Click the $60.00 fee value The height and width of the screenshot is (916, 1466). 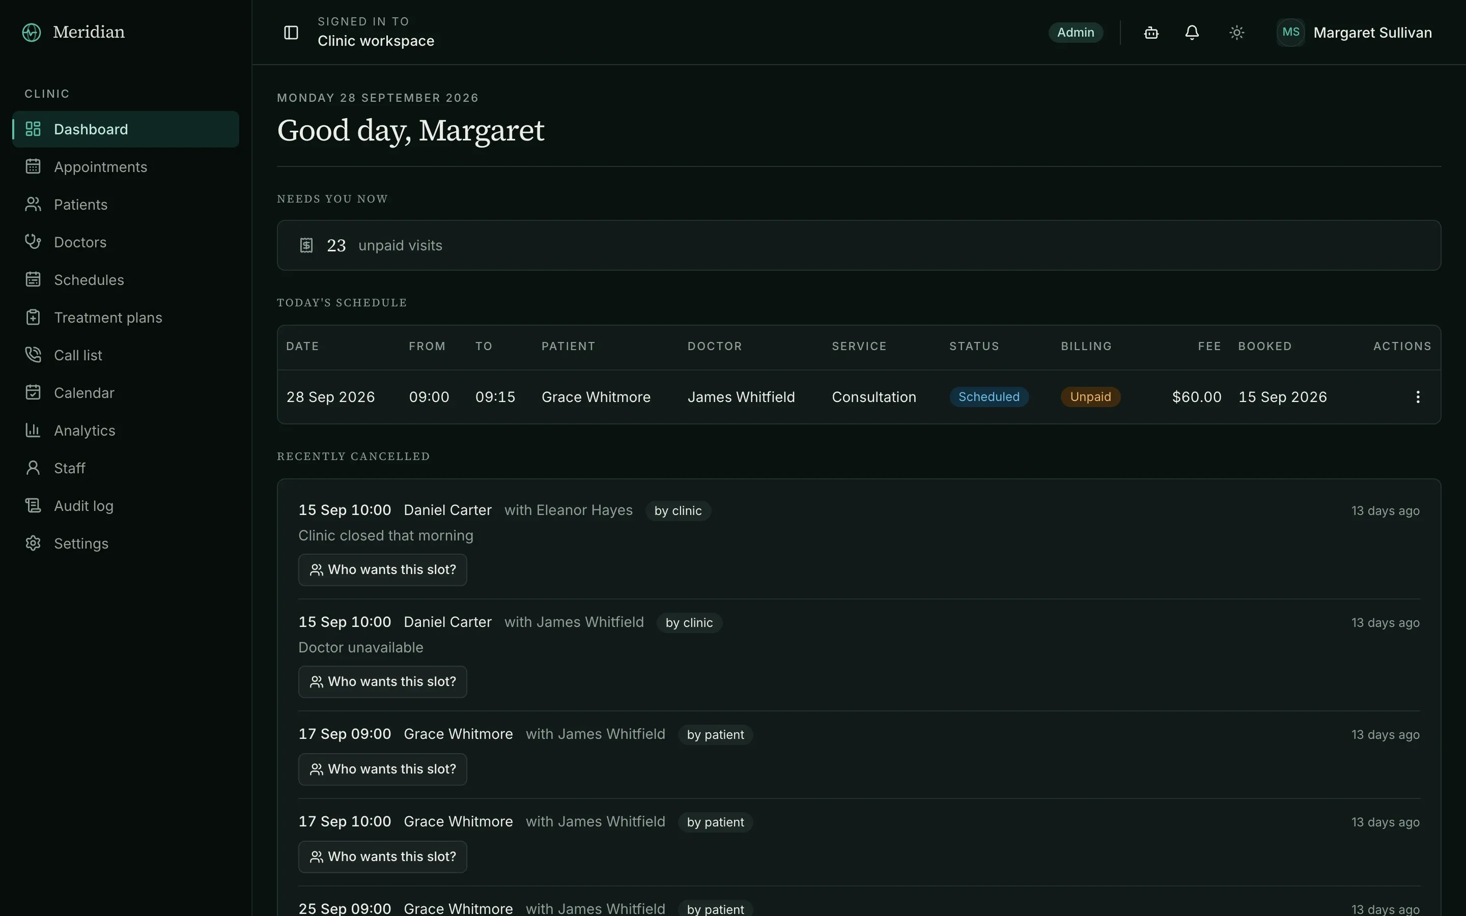coord(1196,397)
